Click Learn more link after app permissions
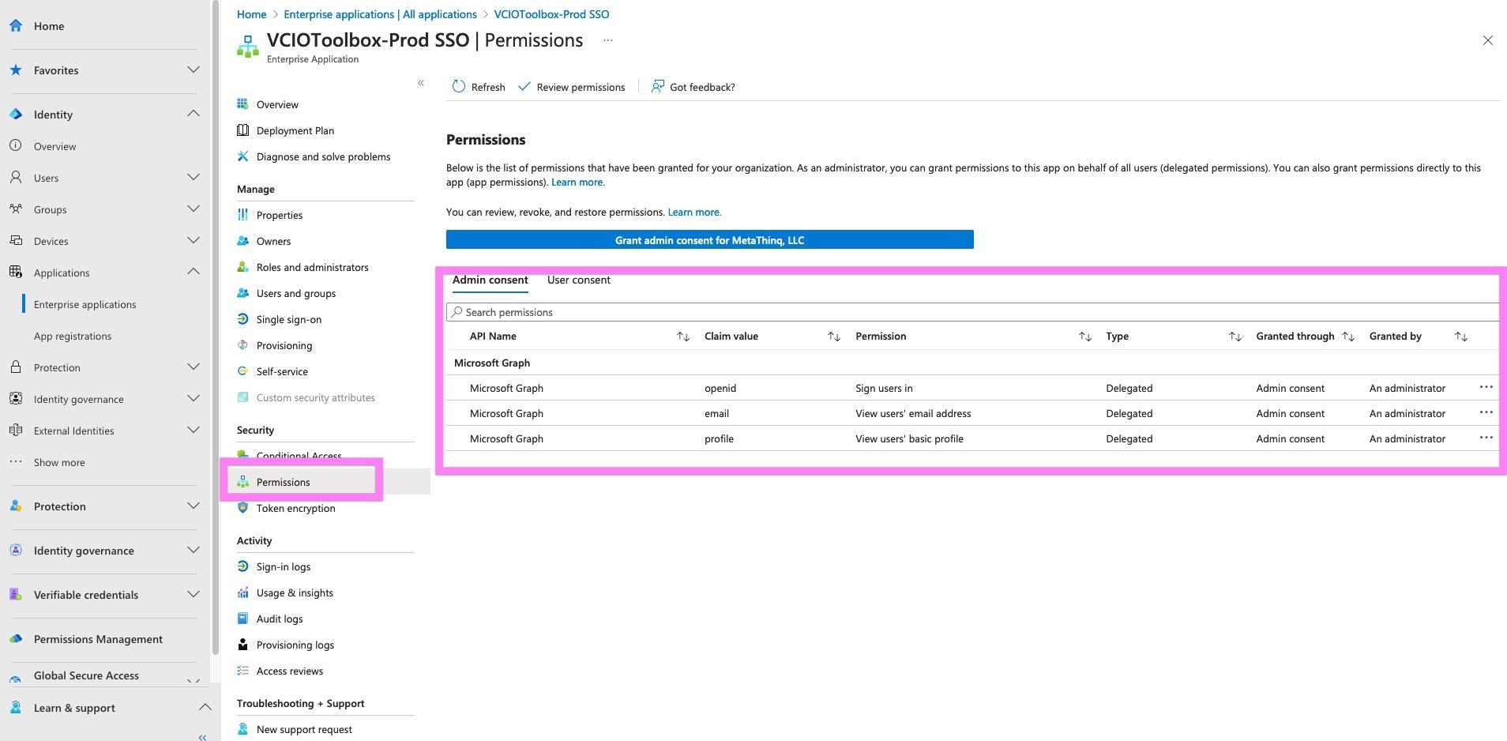The width and height of the screenshot is (1507, 741). point(577,182)
